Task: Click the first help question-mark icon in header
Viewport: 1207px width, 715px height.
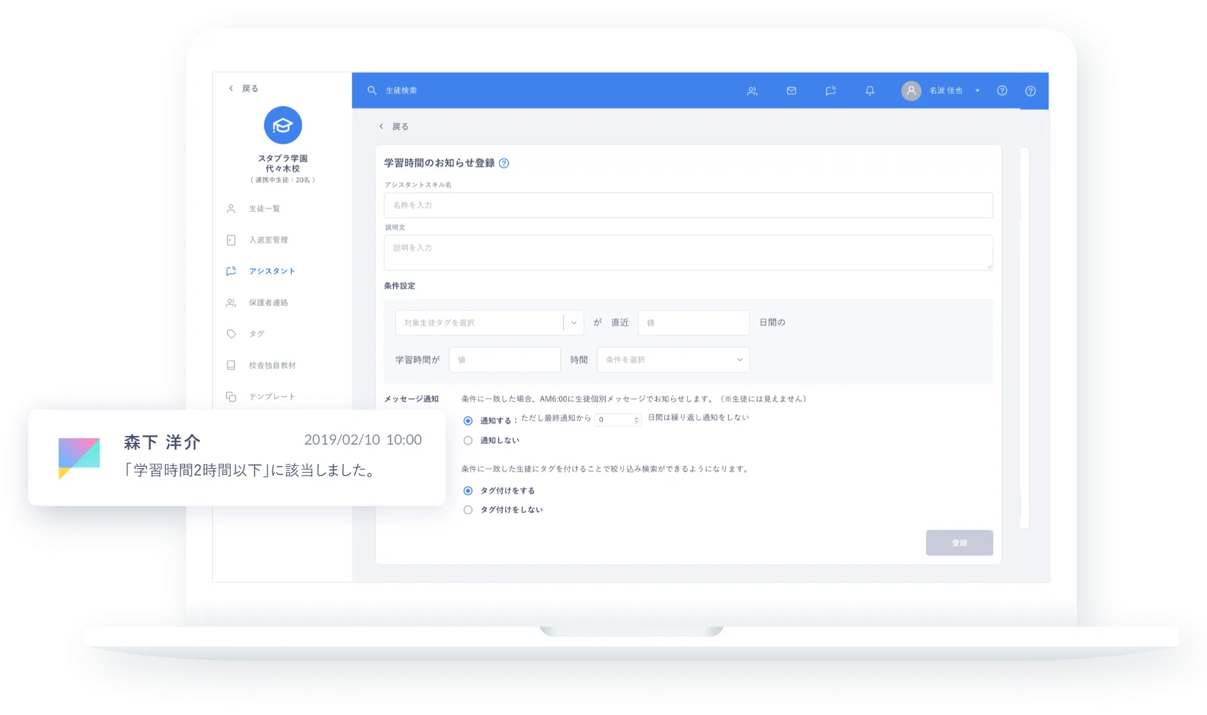Action: [1002, 91]
